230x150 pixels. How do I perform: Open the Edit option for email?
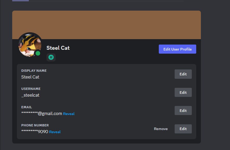click(183, 111)
